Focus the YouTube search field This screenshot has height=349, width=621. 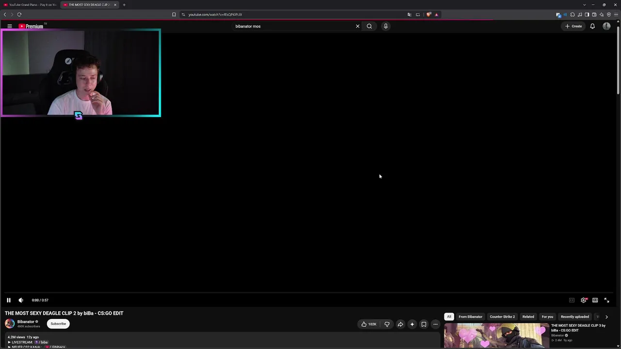click(294, 26)
